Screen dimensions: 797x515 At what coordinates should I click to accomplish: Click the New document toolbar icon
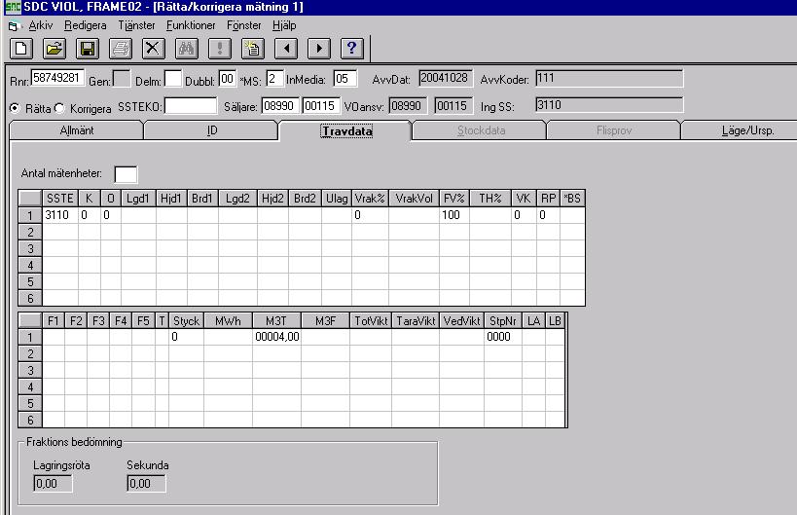21,49
